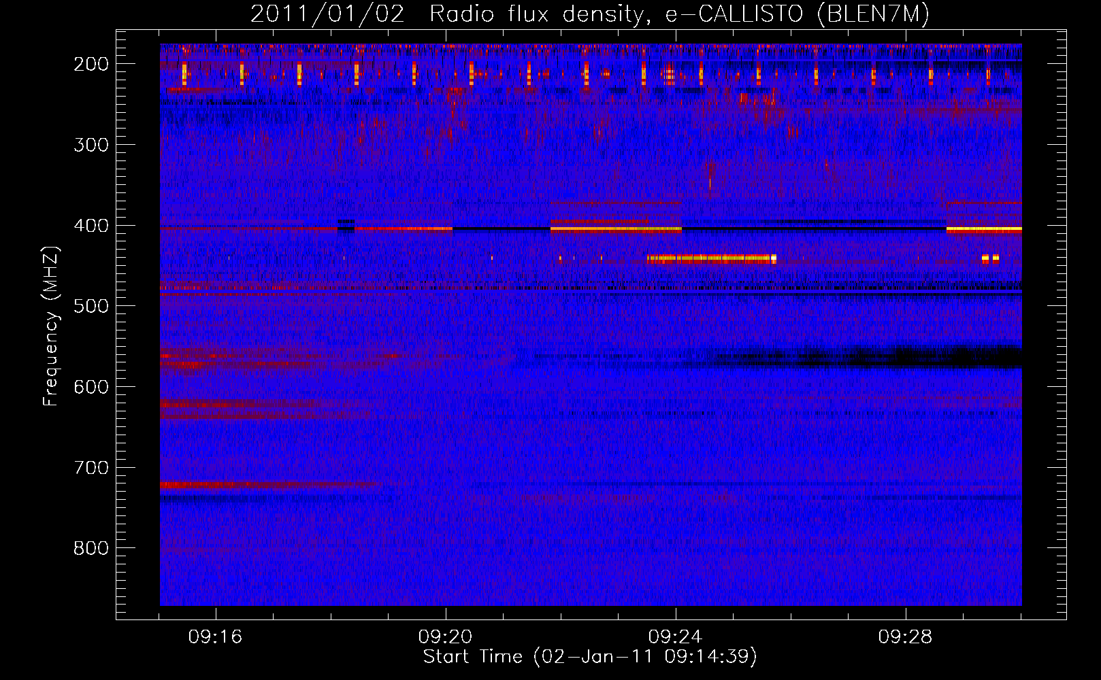Click the 'Frequency (MHZ)' axis label

[51, 326]
